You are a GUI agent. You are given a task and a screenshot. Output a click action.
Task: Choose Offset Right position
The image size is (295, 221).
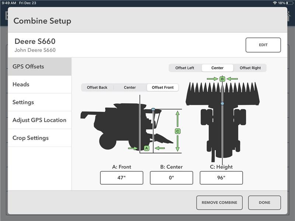click(x=250, y=68)
